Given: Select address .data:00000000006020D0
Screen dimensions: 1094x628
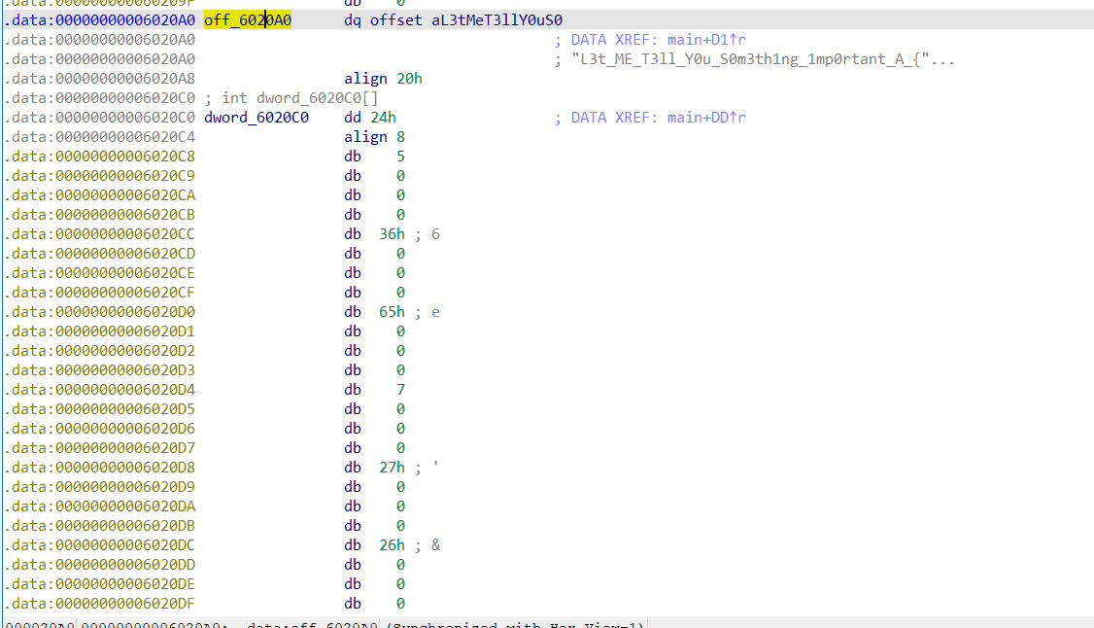Looking at the screenshot, I should tap(100, 312).
